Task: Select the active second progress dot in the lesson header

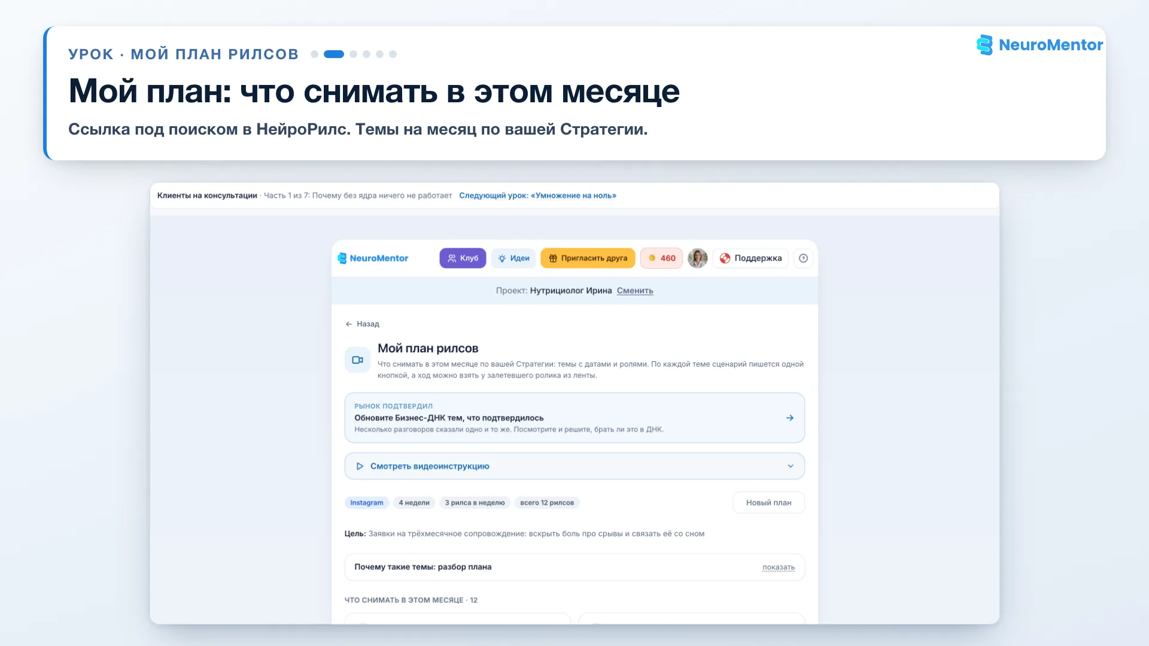Action: 333,54
